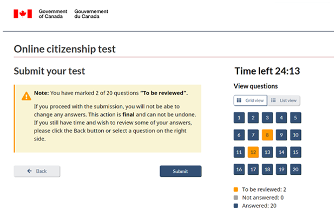
Task: Go to question 3
Action: pyautogui.click(x=267, y=118)
